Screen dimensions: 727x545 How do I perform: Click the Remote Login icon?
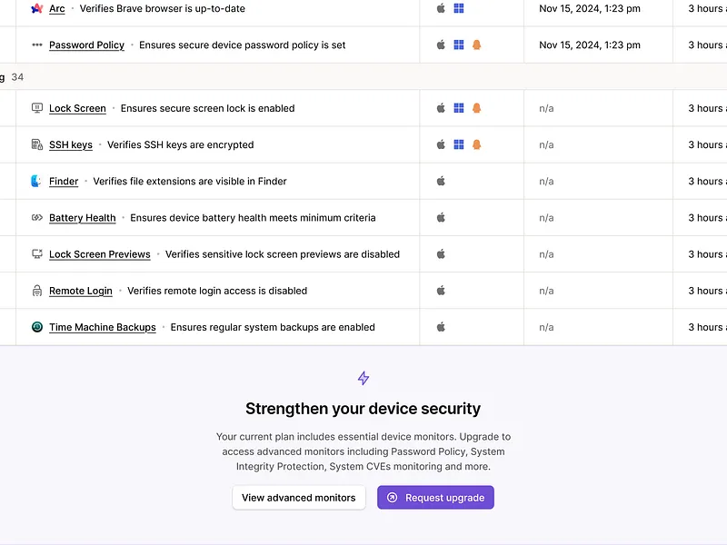click(36, 291)
